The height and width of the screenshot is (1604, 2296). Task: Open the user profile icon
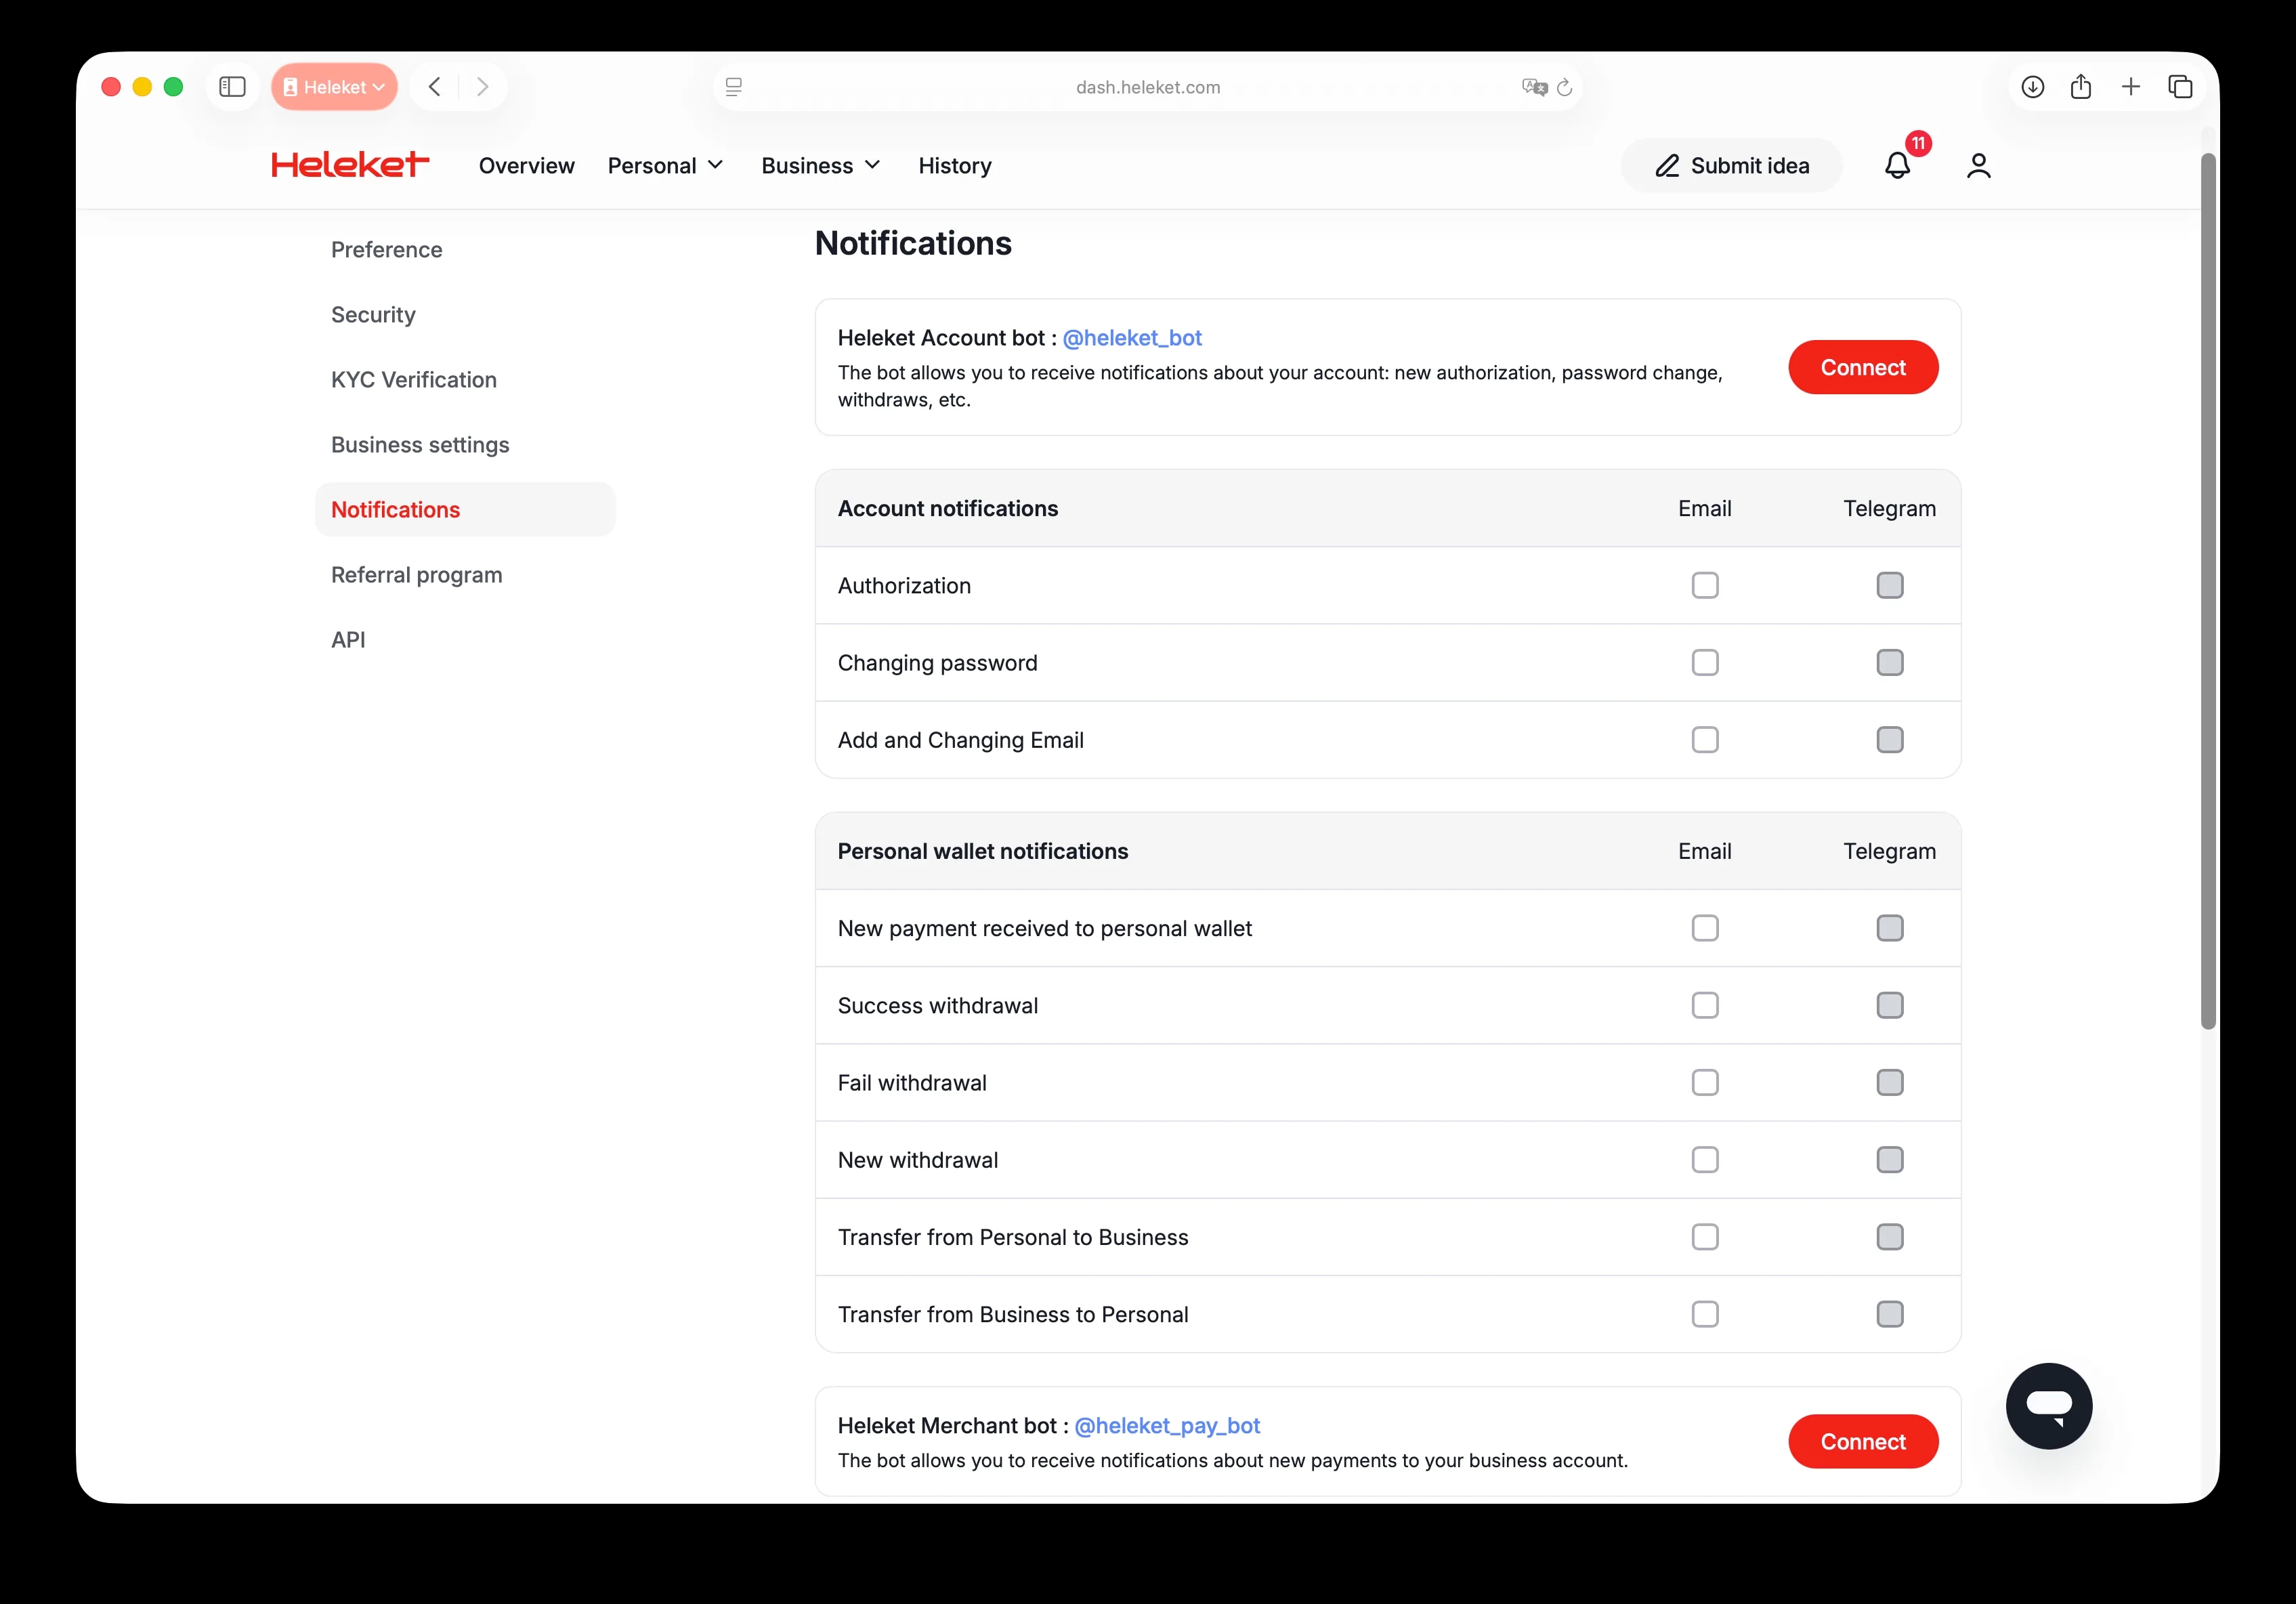[x=1978, y=165]
